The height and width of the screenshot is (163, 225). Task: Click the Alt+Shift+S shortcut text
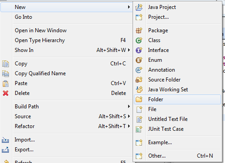click(x=112, y=116)
